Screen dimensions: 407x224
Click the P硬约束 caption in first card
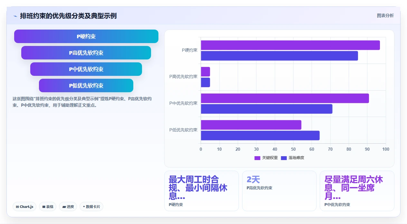coord(176,205)
